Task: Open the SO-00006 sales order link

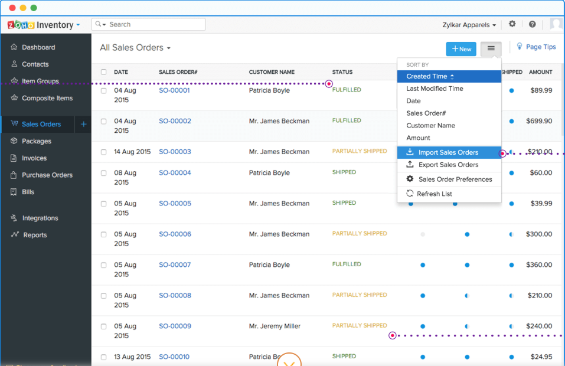Action: point(175,234)
